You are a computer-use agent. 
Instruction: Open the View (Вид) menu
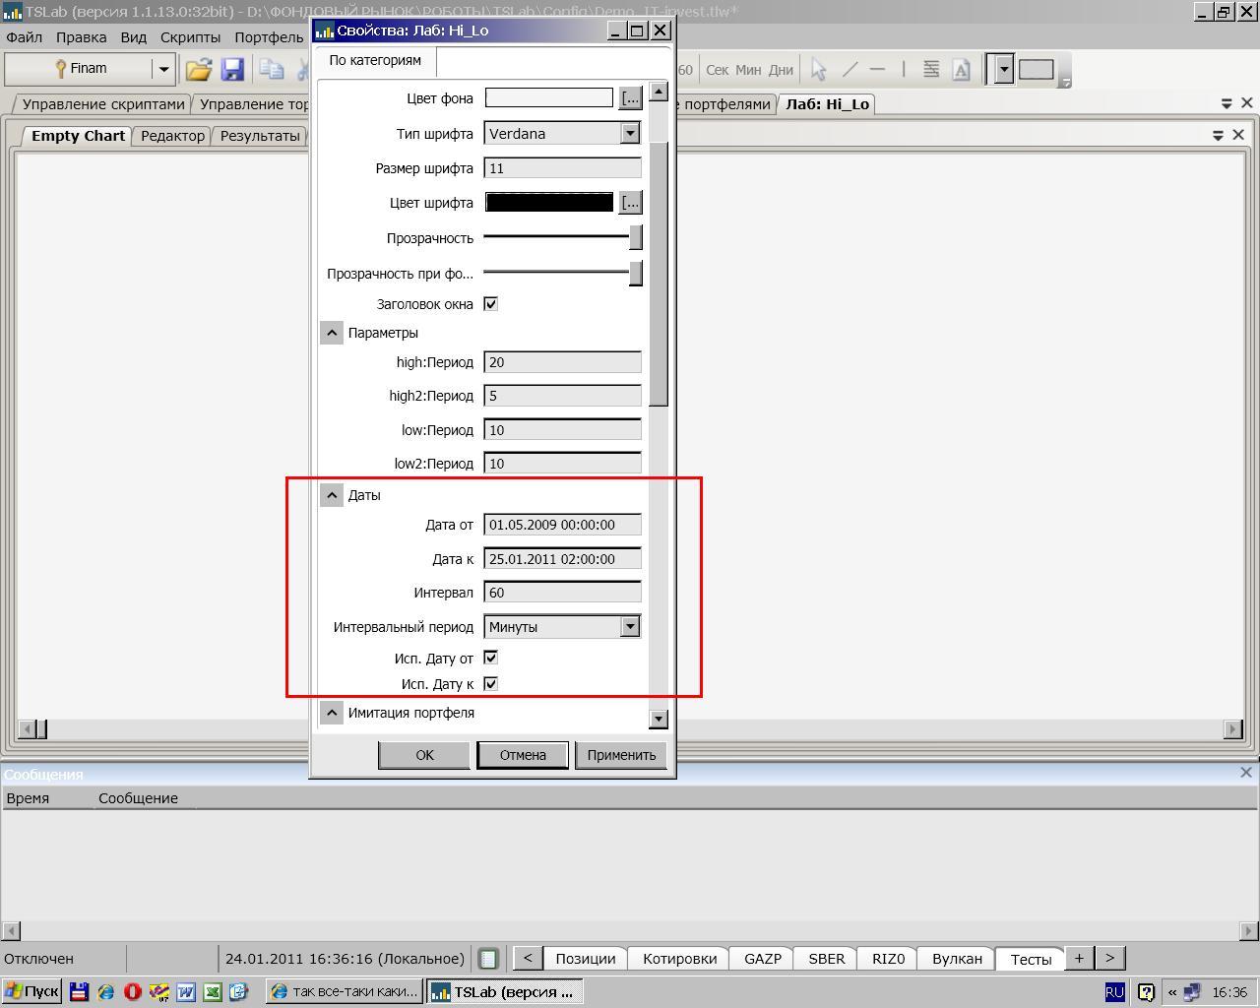(x=133, y=36)
